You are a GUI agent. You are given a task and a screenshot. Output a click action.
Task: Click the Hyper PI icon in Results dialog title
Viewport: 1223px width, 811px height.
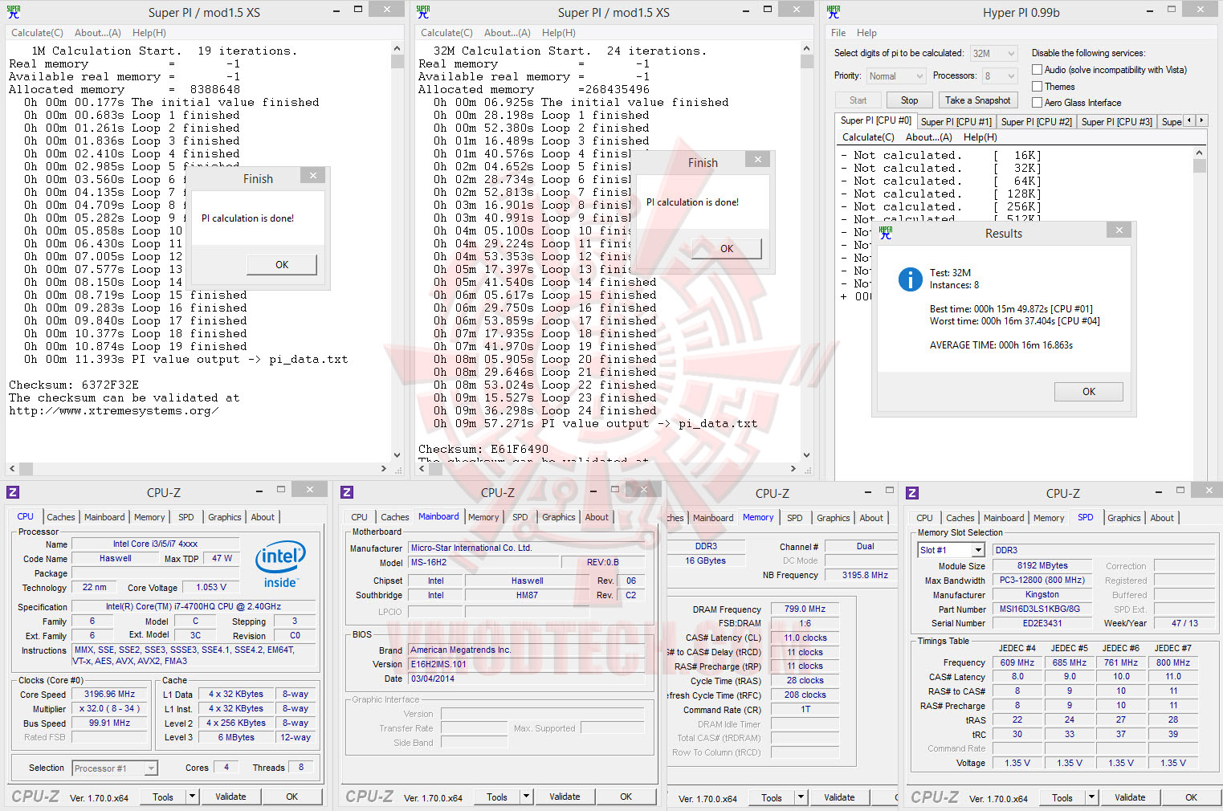[886, 233]
